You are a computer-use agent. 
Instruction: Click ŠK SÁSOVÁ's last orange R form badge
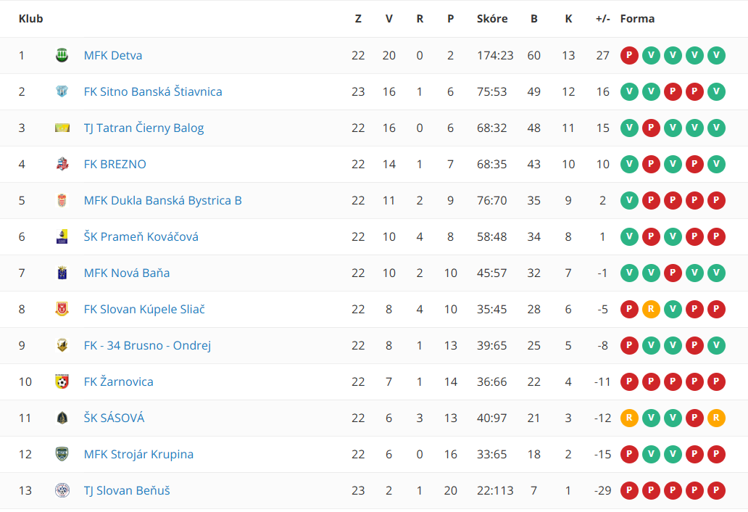pyautogui.click(x=716, y=418)
